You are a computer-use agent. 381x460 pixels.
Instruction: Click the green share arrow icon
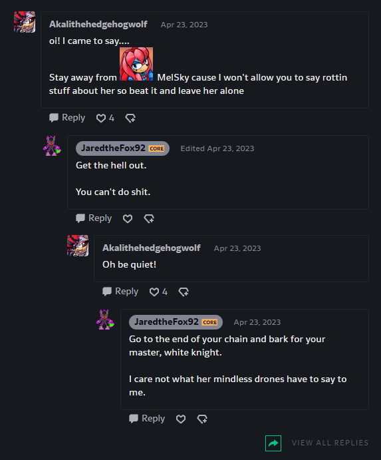(x=273, y=443)
